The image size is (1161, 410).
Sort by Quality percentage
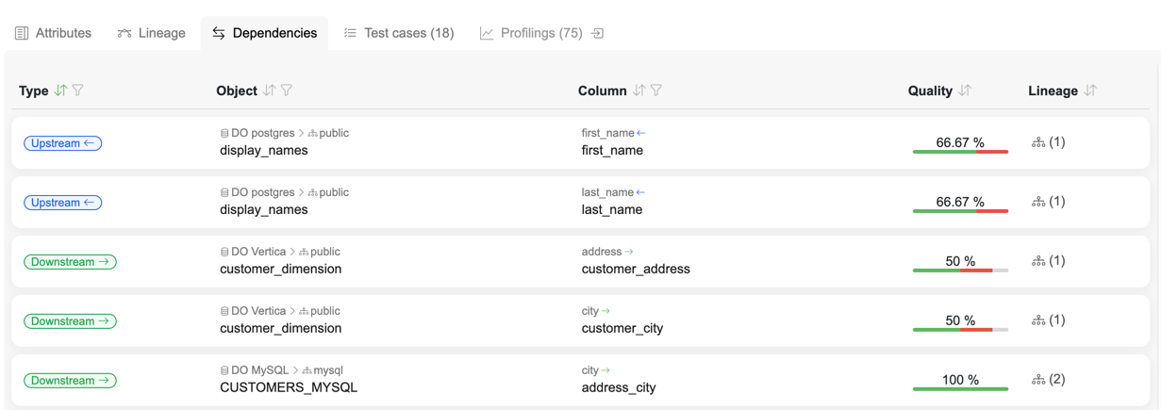tap(965, 90)
